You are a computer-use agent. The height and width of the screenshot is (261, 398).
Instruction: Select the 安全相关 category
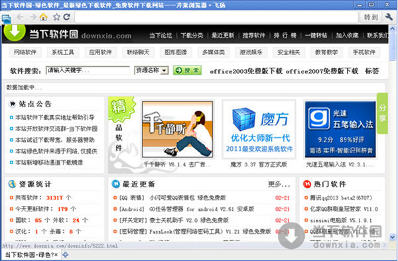289,52
